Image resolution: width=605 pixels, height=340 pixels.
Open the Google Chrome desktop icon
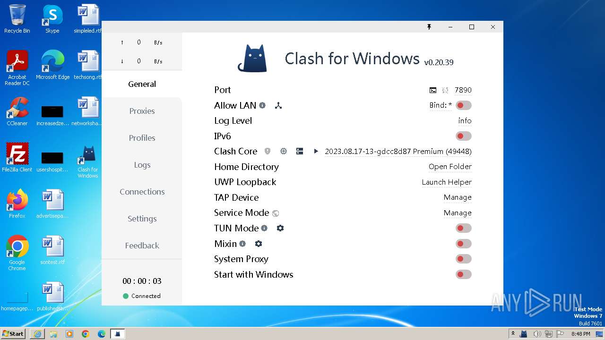point(17,253)
